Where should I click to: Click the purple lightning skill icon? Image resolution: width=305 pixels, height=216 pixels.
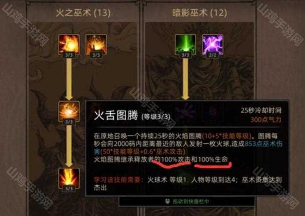[x=213, y=45]
